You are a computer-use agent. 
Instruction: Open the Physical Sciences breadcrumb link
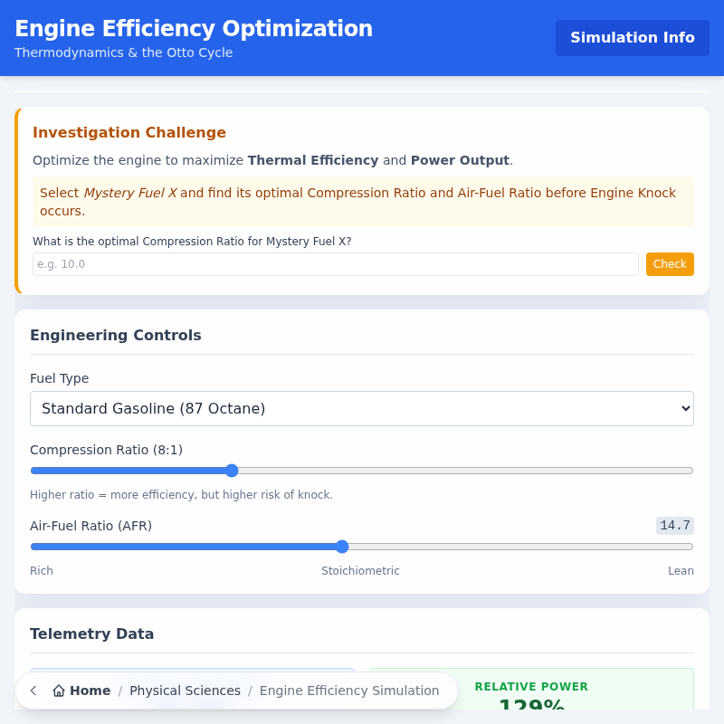point(185,690)
